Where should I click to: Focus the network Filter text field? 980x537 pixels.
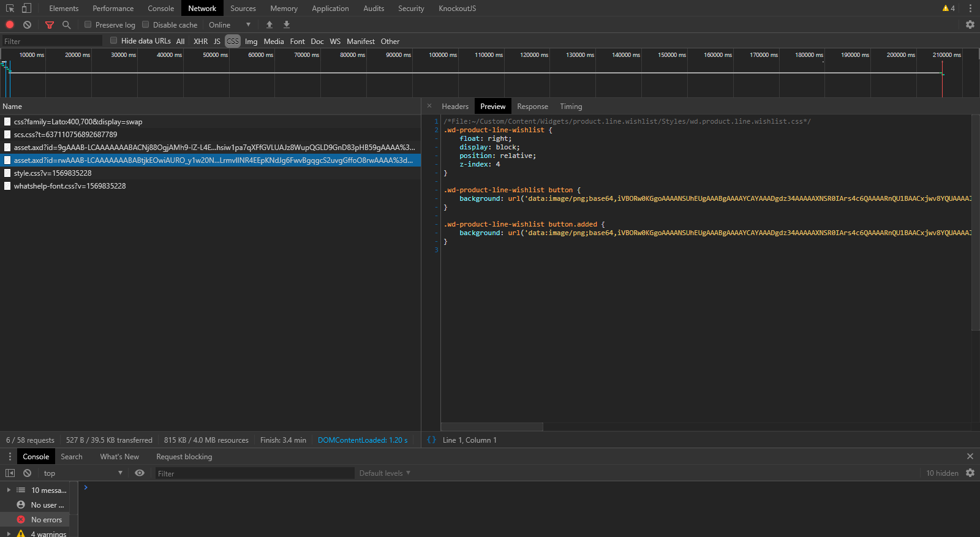click(52, 41)
